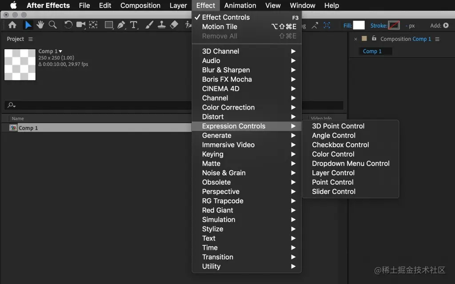Screen dimensions: 455x284
Task: Select the Eraser tool
Action: point(174,25)
